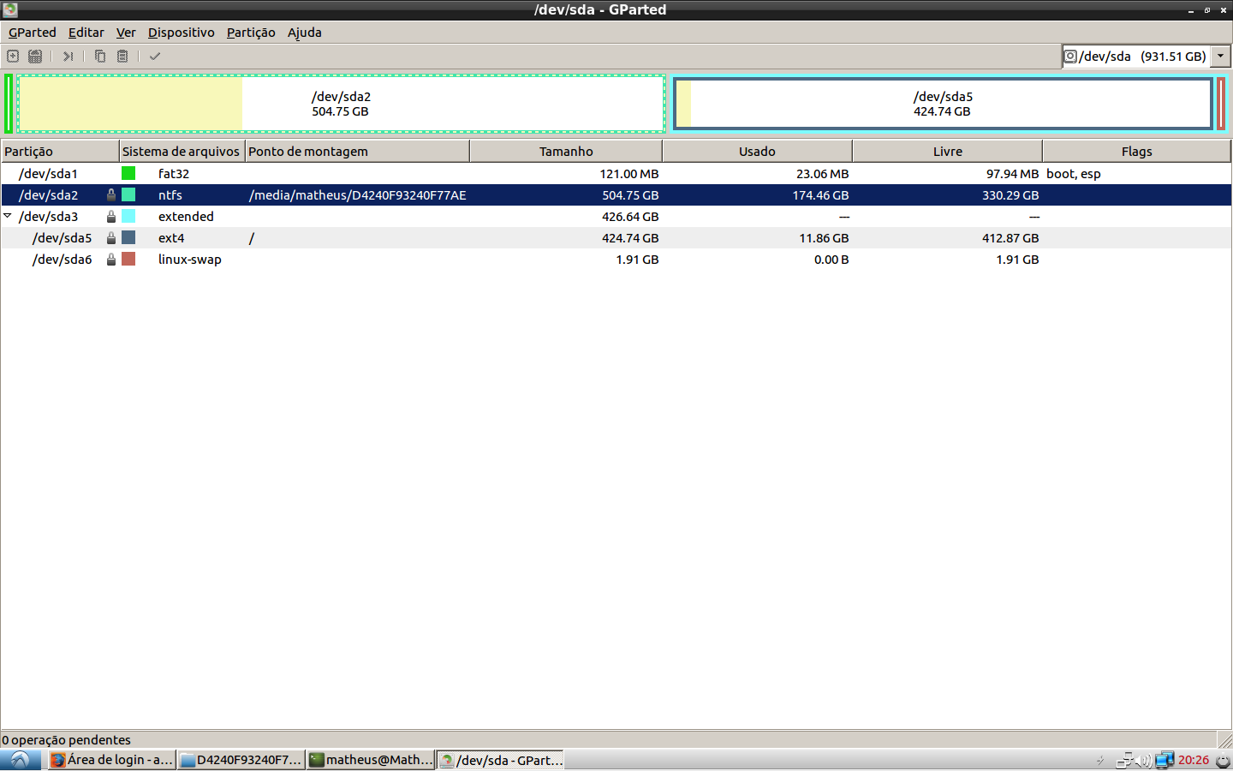The height and width of the screenshot is (771, 1233).
Task: Collapse the /dev/sda3 extended partition tree
Action: coord(8,216)
